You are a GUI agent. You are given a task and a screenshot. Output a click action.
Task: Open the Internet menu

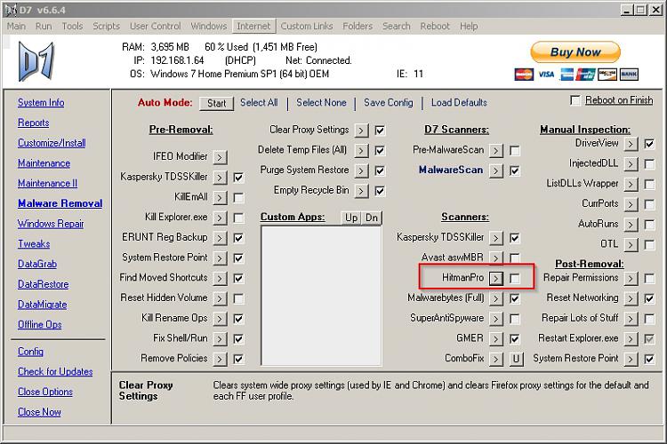(253, 26)
